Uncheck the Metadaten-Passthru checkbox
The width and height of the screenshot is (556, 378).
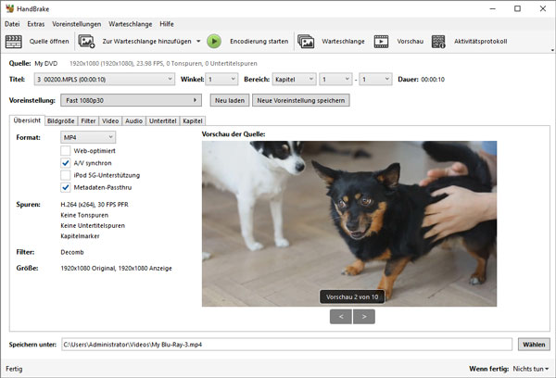tap(65, 187)
